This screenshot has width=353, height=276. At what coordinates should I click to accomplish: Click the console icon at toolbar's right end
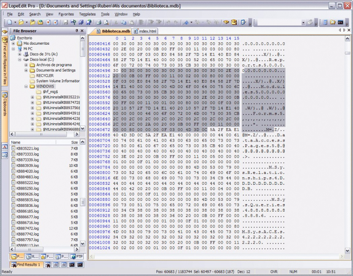(340, 22)
